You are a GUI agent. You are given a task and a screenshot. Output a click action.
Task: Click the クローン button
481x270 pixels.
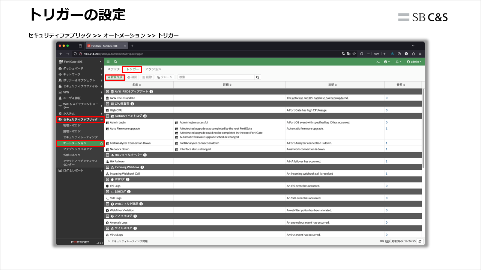pos(164,77)
